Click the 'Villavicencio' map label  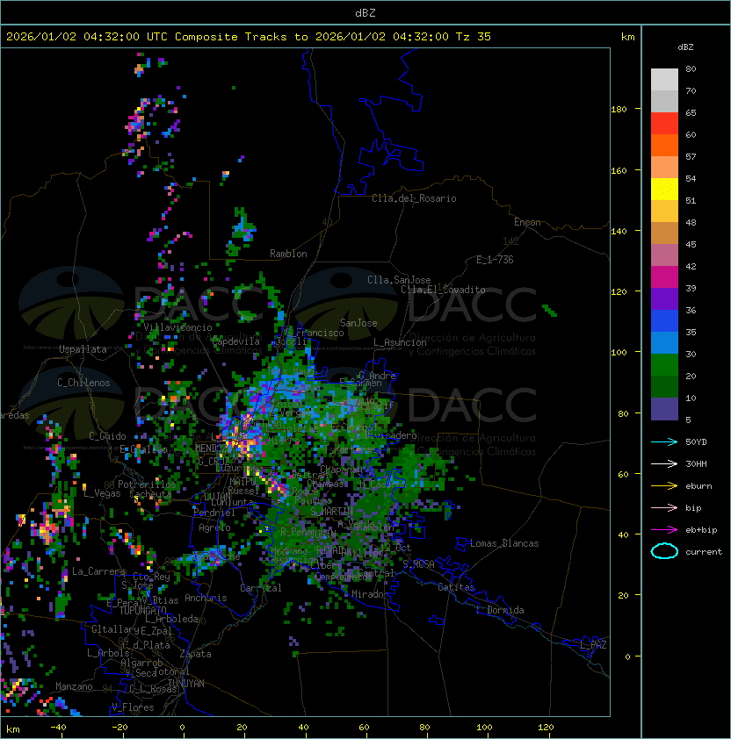[177, 327]
